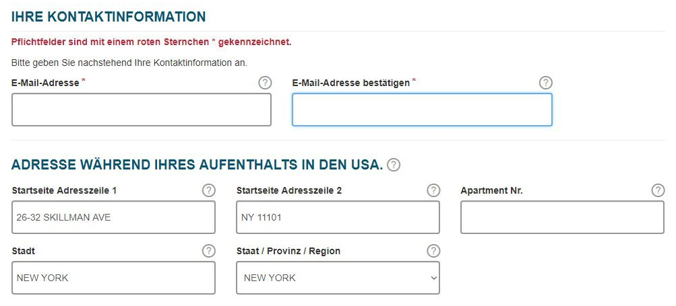Open help for Staat / Provinz / Region

tap(433, 251)
